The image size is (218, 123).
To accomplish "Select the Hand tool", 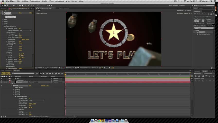I will [5, 5].
